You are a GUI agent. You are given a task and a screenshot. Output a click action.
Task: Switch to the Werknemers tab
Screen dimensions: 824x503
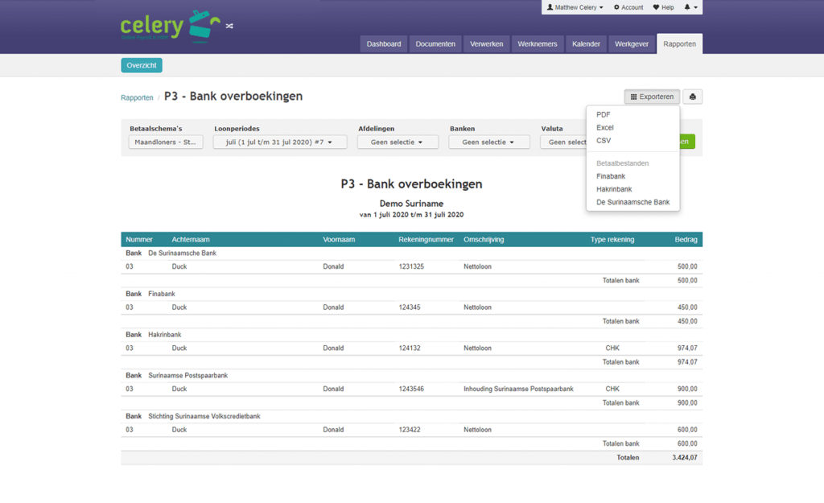click(537, 44)
